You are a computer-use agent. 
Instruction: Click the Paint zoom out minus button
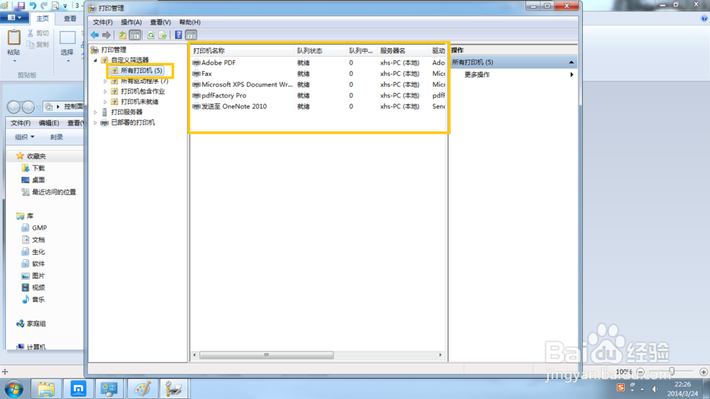click(640, 372)
